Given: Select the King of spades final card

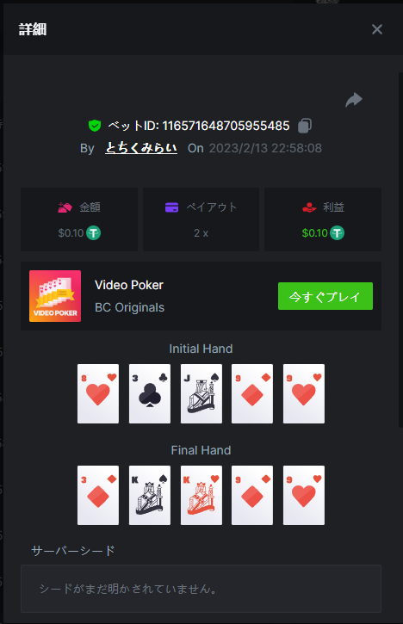Looking at the screenshot, I should pyautogui.click(x=150, y=495).
